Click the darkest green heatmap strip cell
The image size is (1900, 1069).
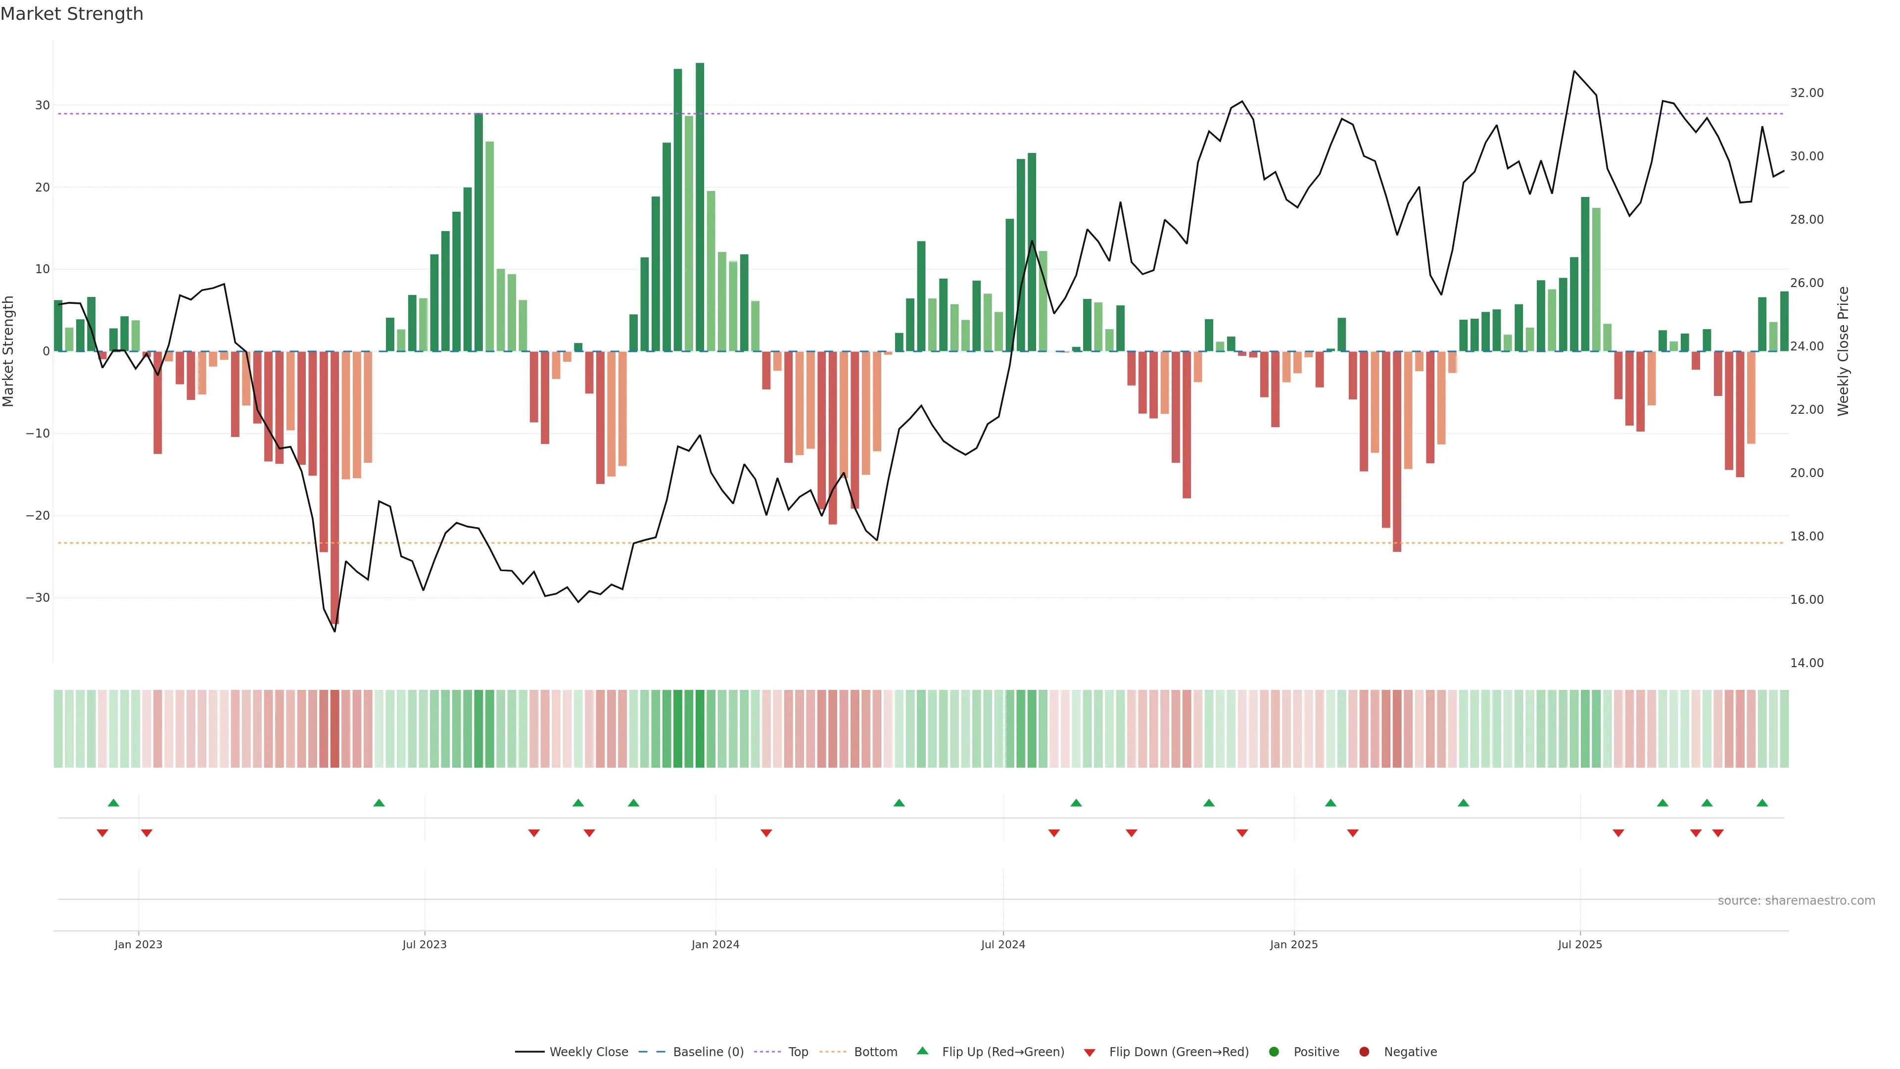pyautogui.click(x=700, y=728)
